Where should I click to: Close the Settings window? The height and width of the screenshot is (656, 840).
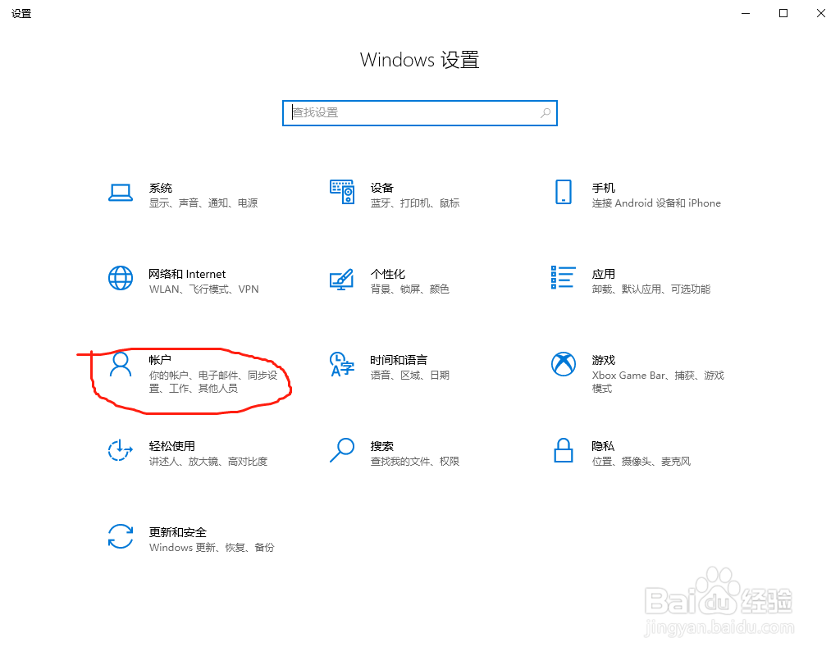820,13
